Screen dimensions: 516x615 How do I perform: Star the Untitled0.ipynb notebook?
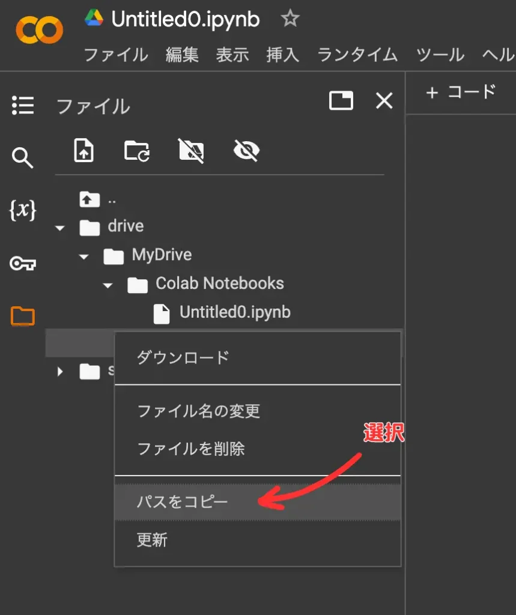(x=290, y=19)
